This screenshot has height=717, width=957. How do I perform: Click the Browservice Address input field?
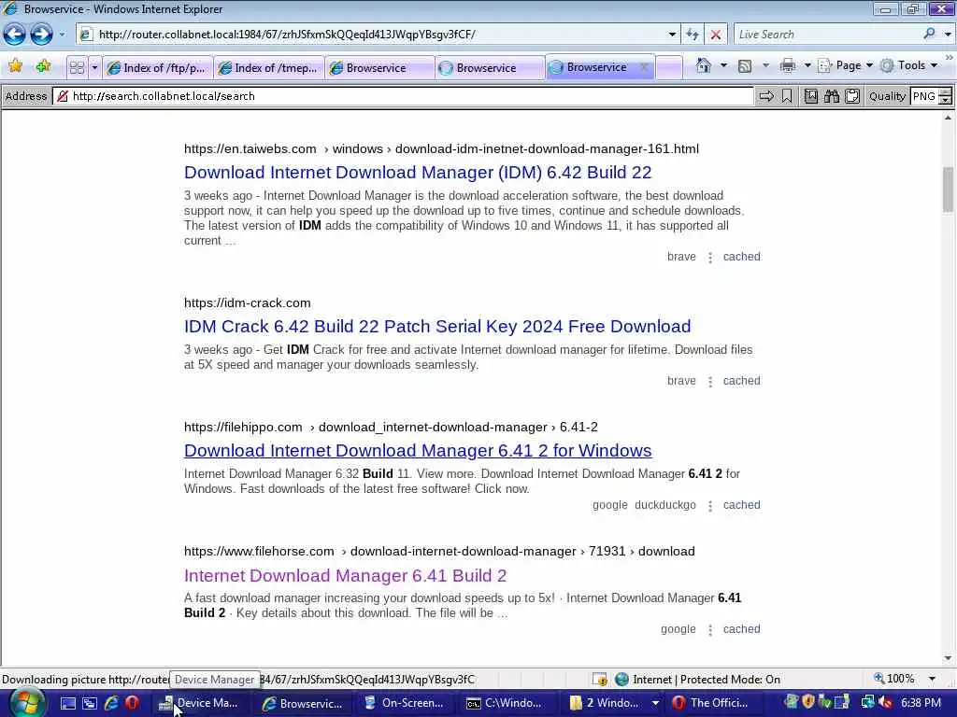coord(403,96)
